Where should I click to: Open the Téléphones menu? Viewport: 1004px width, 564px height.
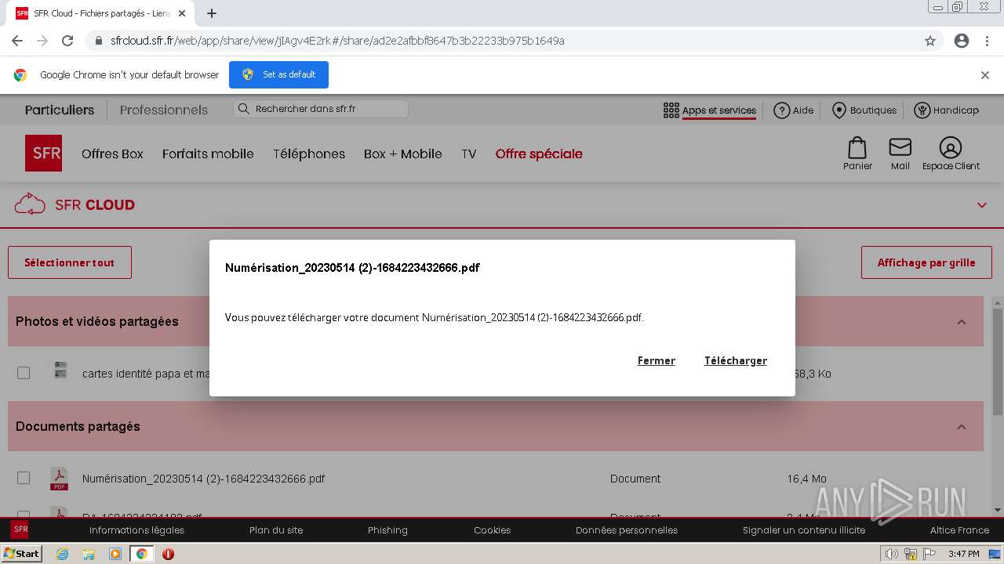click(x=309, y=154)
